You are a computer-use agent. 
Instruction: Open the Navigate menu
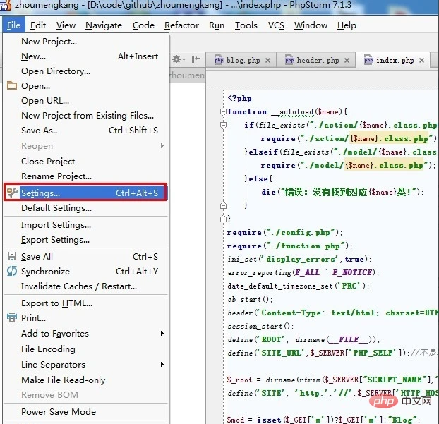pos(104,25)
